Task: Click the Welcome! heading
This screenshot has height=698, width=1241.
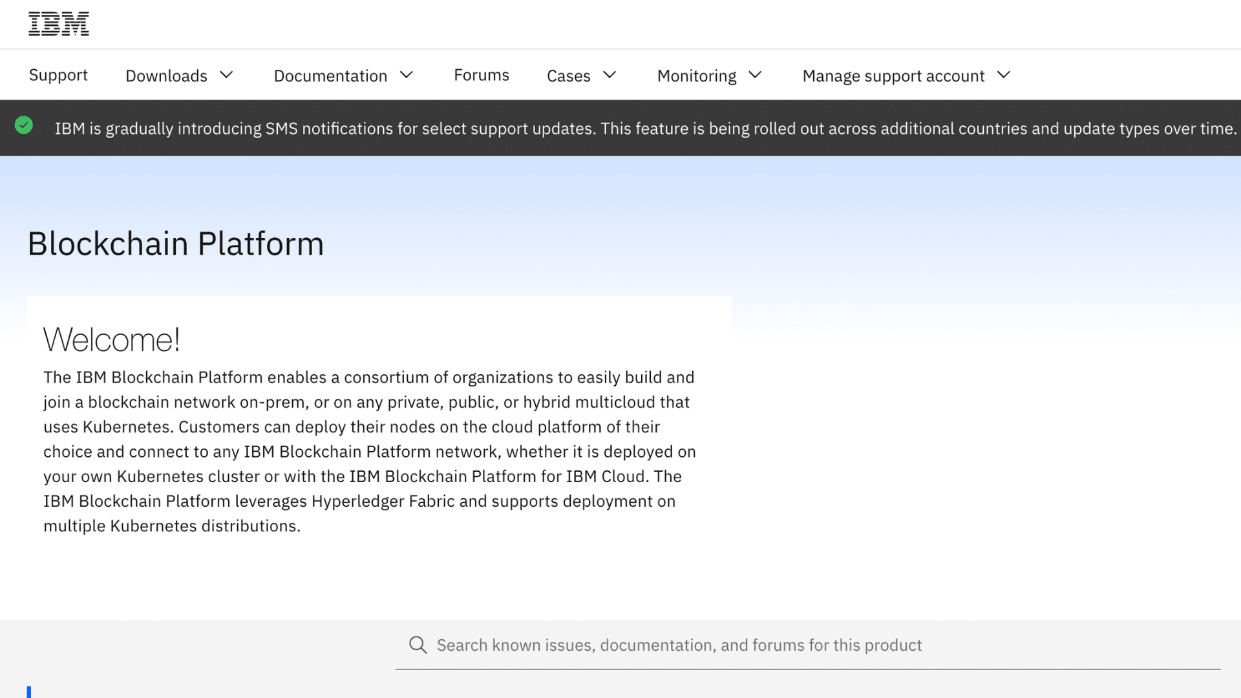Action: point(111,339)
